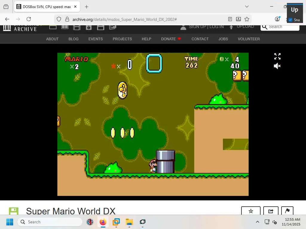Show site security padlock info
The image size is (306, 229).
(67, 19)
